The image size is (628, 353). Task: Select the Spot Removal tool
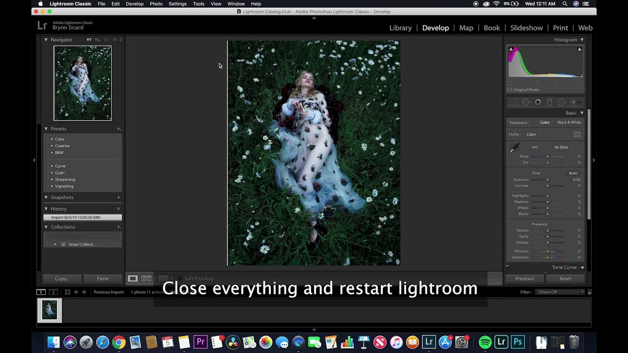[x=525, y=102]
